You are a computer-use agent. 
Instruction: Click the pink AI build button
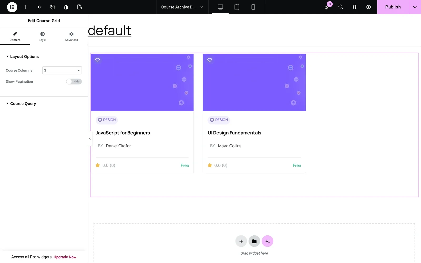[268, 241]
